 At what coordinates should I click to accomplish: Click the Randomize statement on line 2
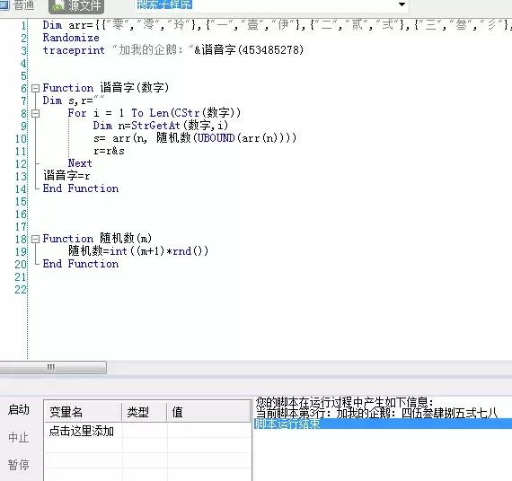[x=71, y=38]
